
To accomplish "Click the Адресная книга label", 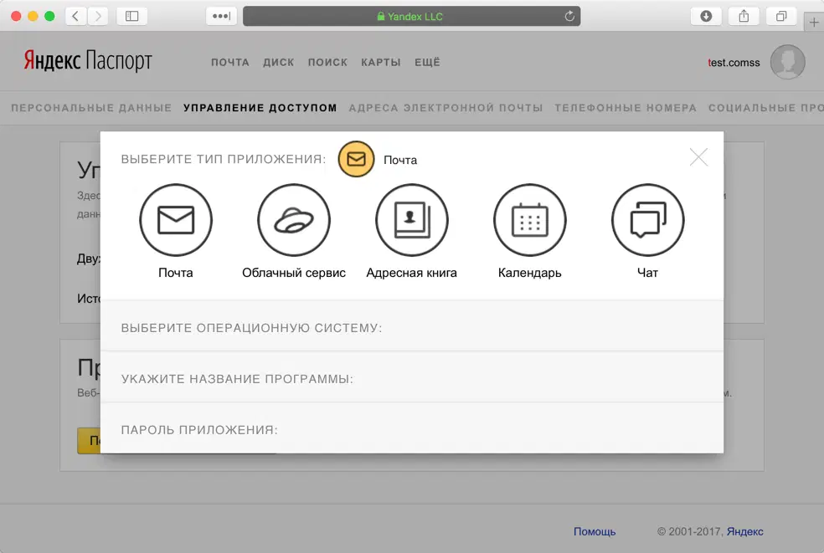I will 411,273.
